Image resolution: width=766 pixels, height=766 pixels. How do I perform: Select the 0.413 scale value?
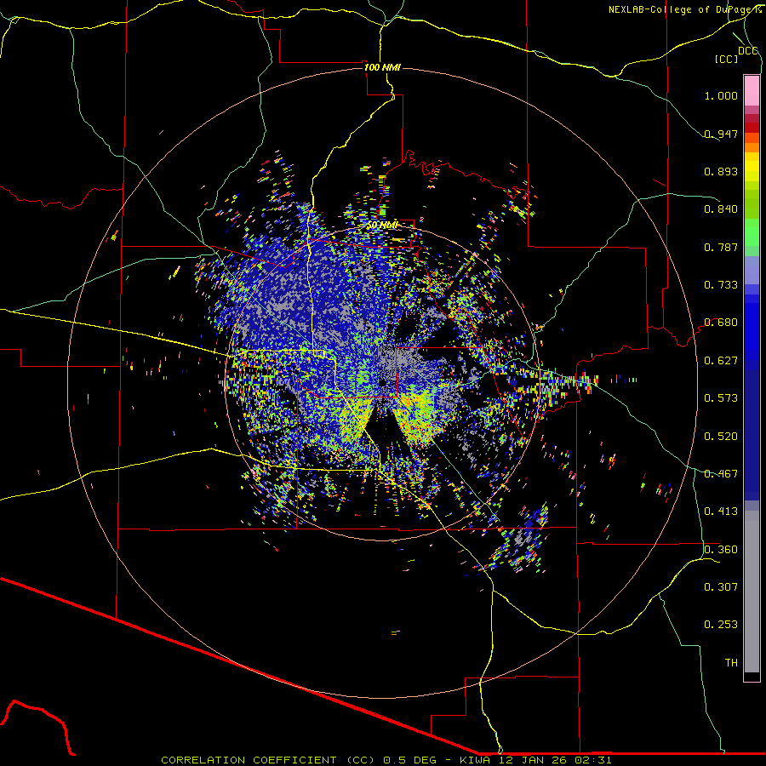[721, 512]
